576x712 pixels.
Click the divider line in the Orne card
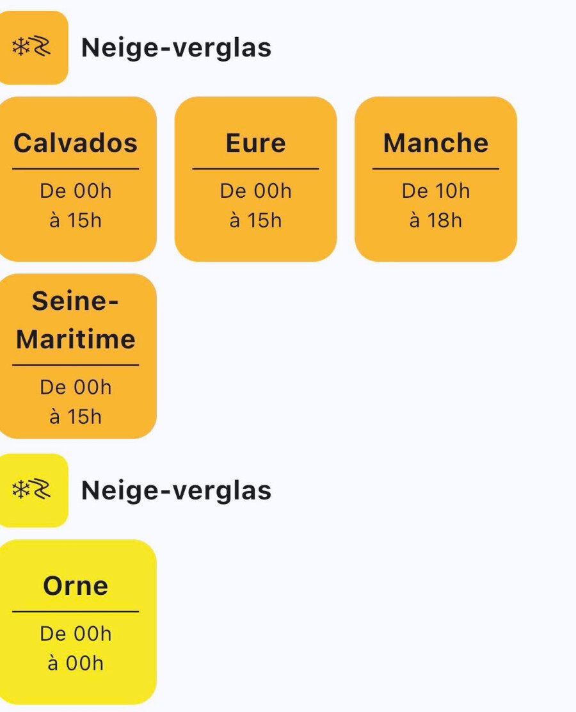[76, 611]
